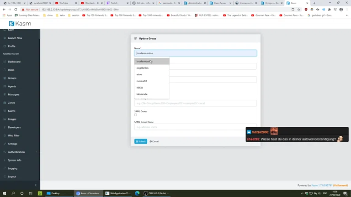This screenshot has width=351, height=197.
Task: Select 'kkomrade' autocomplete suggestion
Action: point(152,94)
